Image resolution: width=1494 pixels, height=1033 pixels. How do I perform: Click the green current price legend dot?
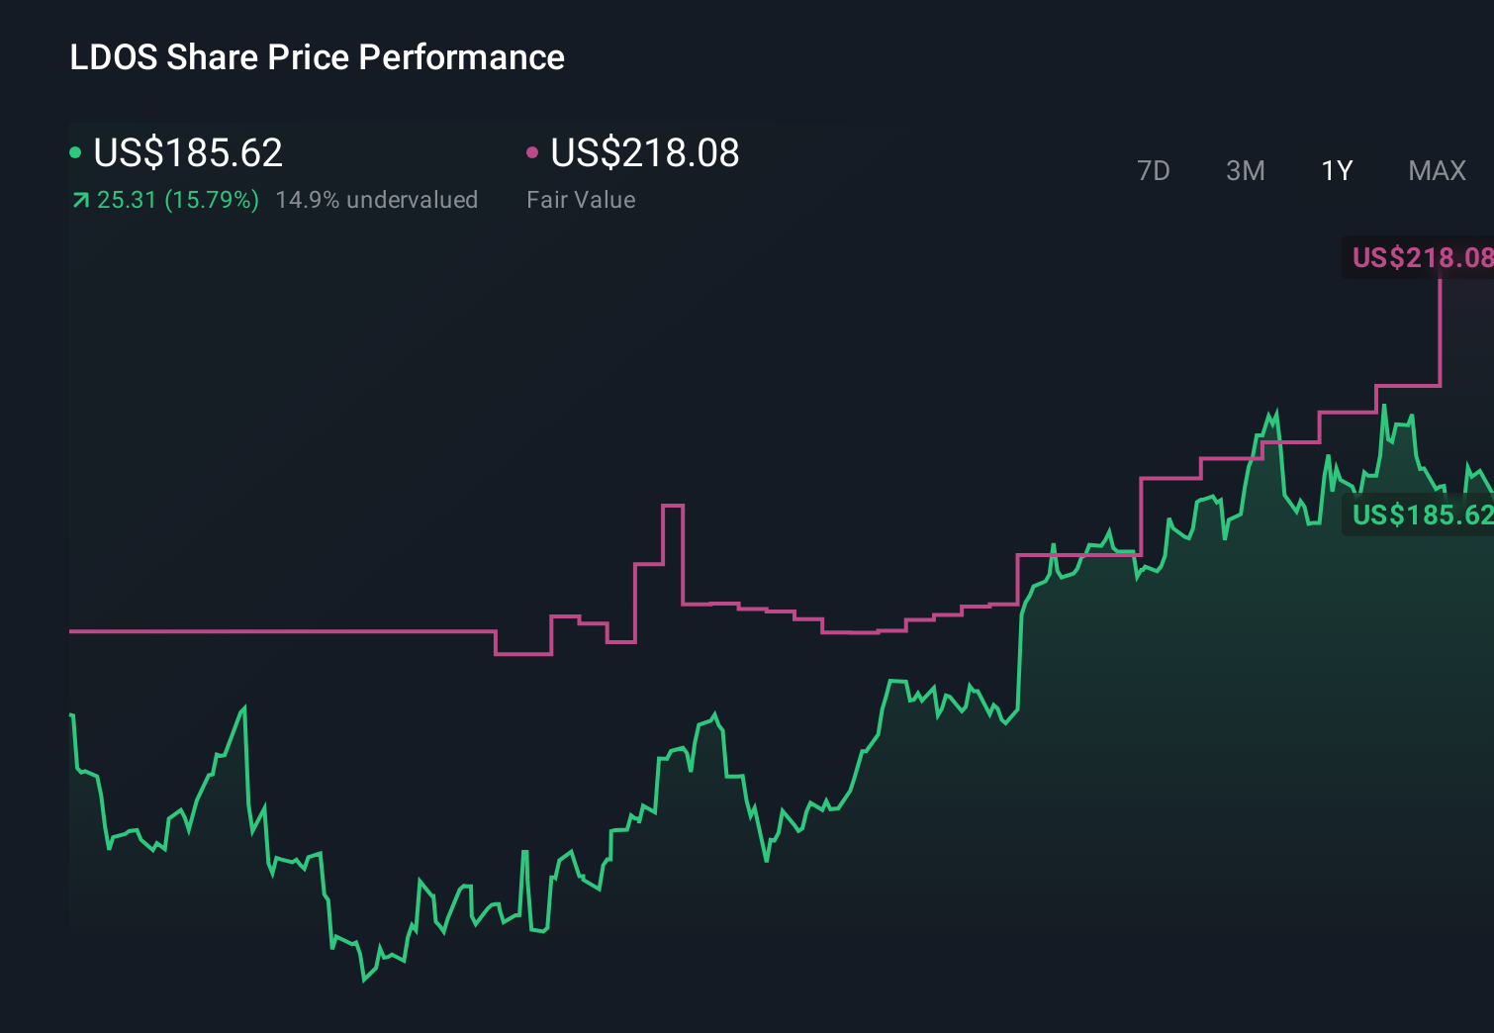(75, 151)
